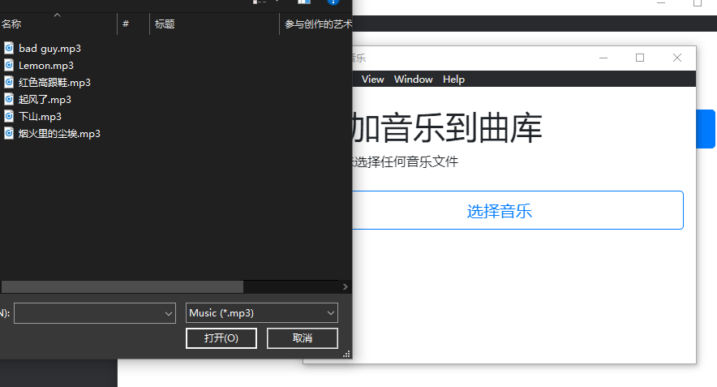This screenshot has height=387, width=717.
Task: Open the Music (*.mp3) file type dropdown
Action: [331, 313]
